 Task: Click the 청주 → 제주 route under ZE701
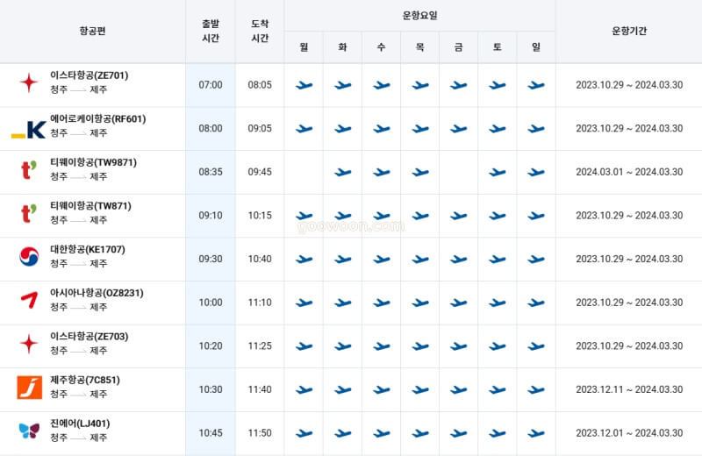click(78, 90)
